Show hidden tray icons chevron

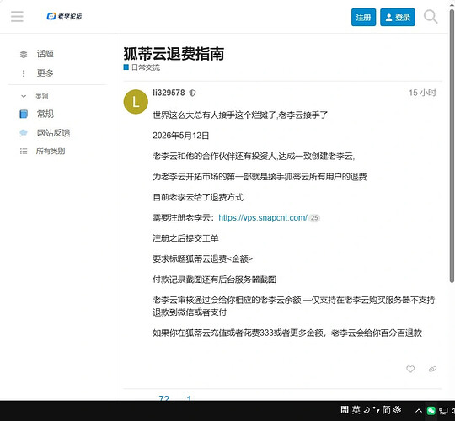click(x=419, y=411)
